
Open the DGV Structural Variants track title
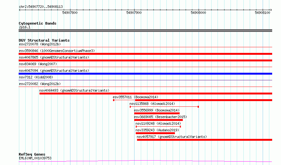coord(44,40)
